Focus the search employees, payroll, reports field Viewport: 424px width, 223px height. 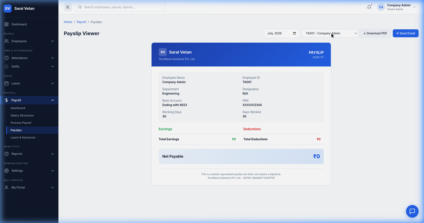point(120,7)
